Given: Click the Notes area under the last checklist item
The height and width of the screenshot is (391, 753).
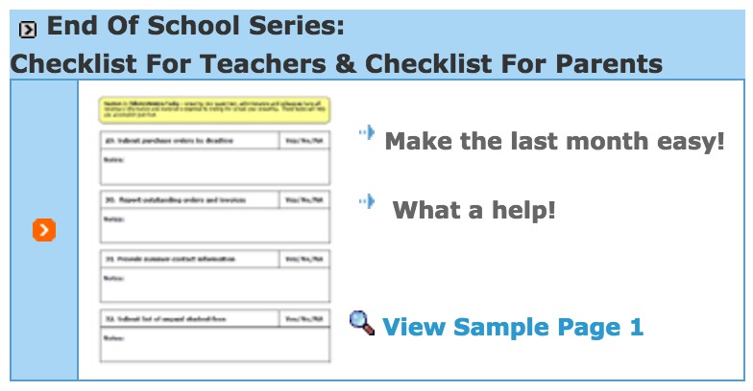Looking at the screenshot, I should click(x=215, y=344).
